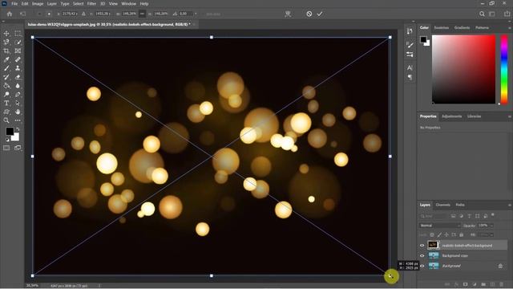
Task: Toggle lock transparent pixels in Layers
Action: click(432, 235)
